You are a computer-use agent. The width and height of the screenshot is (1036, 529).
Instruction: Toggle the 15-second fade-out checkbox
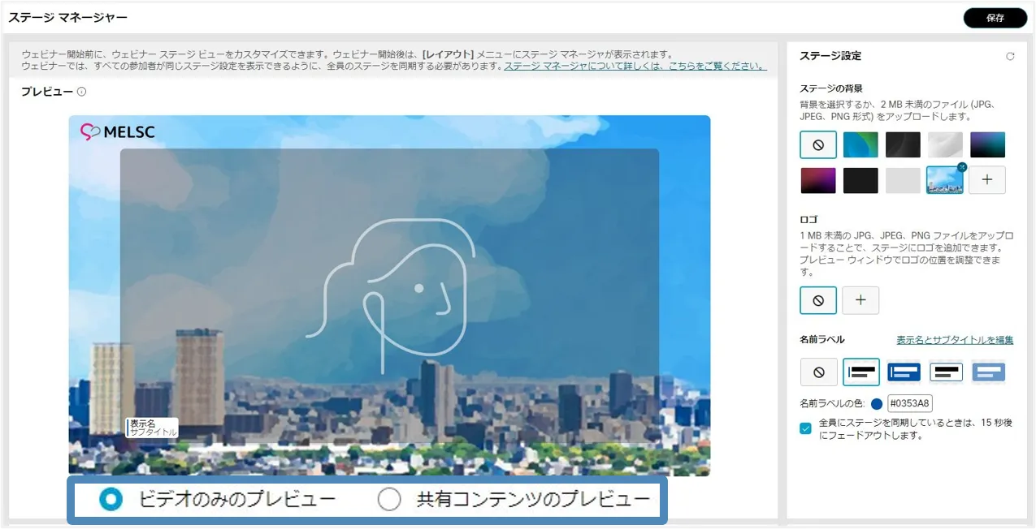[805, 428]
